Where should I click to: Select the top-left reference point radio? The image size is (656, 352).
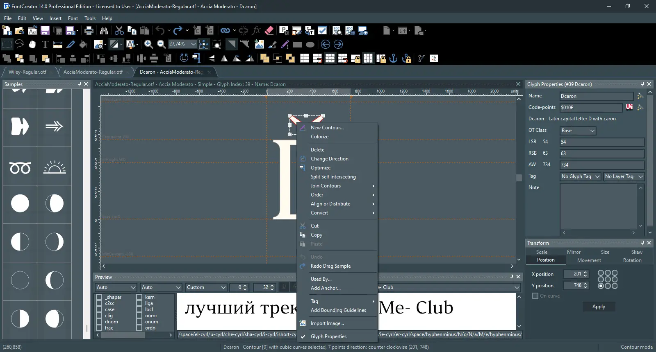[x=601, y=273]
